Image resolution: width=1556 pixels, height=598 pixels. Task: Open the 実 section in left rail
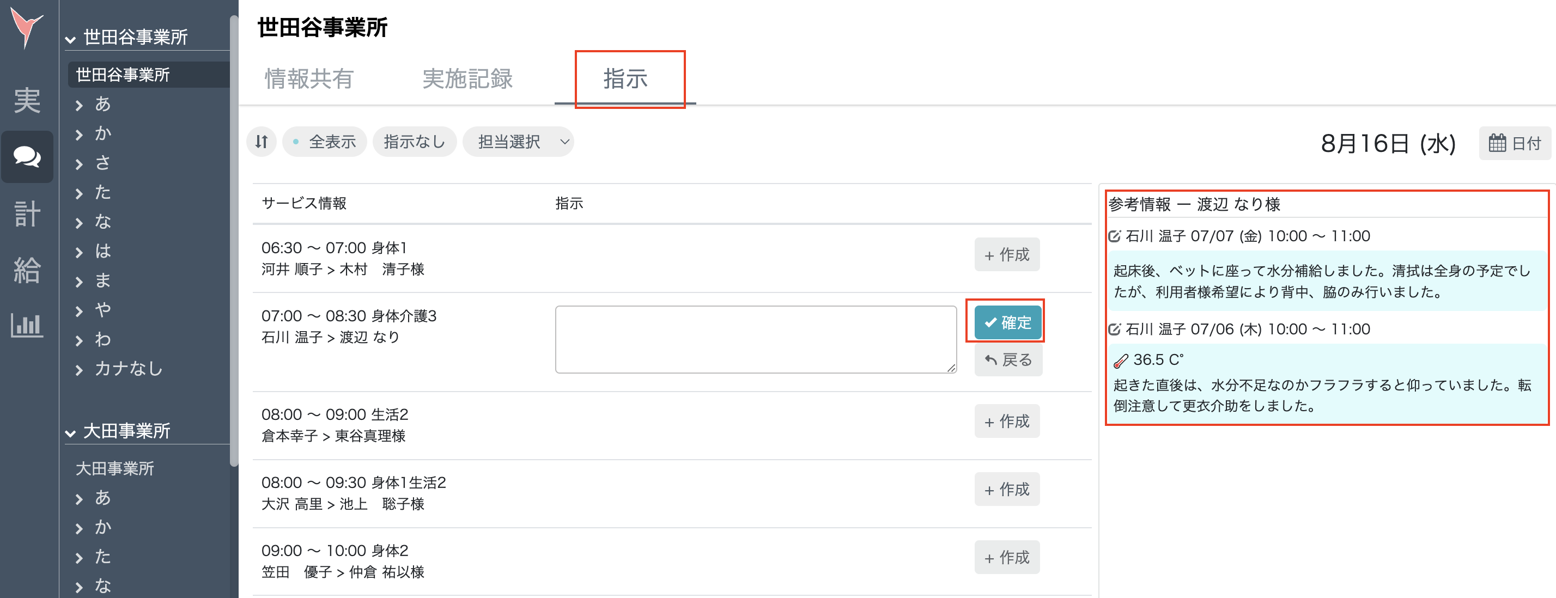(27, 100)
